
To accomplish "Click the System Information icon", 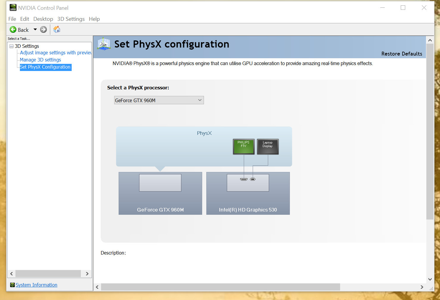I will pyautogui.click(x=12, y=285).
